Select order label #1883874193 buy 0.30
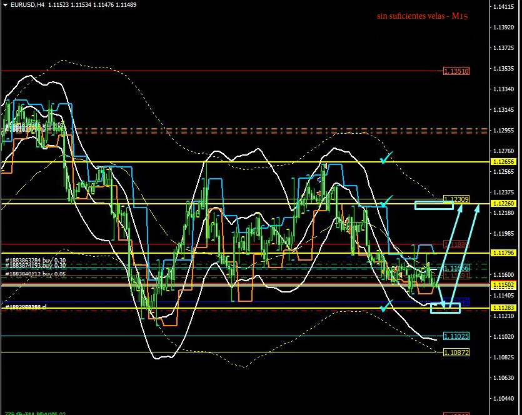This screenshot has width=522, height=415. [x=36, y=266]
